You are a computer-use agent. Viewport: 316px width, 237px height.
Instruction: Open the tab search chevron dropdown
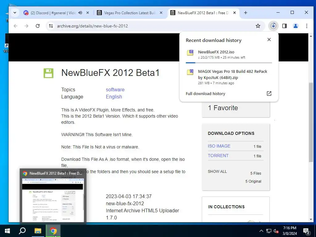click(x=15, y=13)
